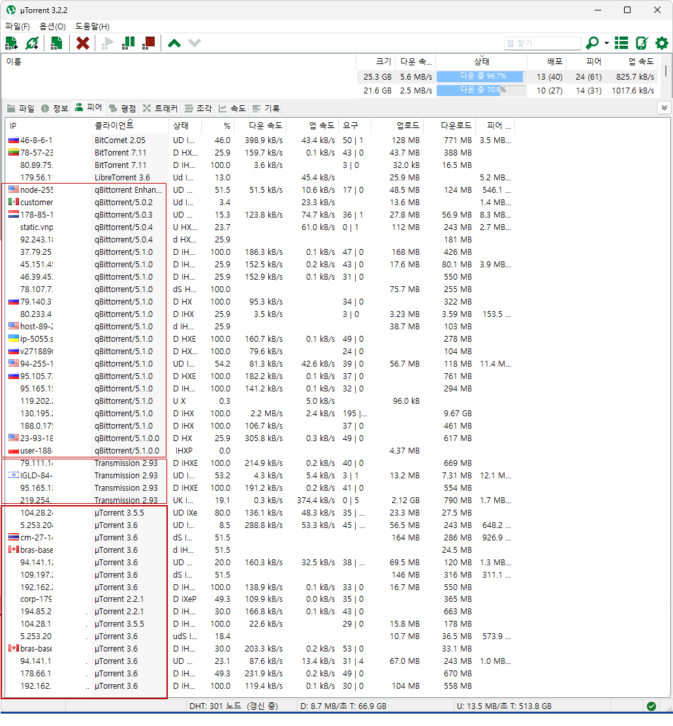Toggle the category list view icon
The width and height of the screenshot is (673, 726).
(621, 43)
